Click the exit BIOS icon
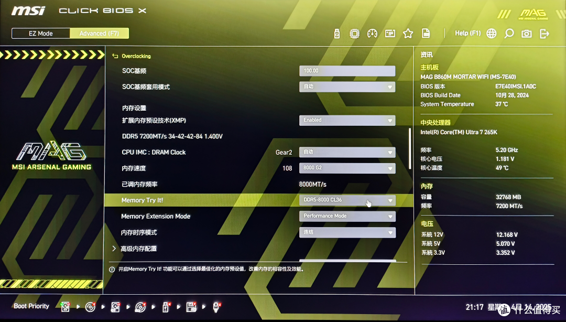The height and width of the screenshot is (322, 566). [x=545, y=34]
